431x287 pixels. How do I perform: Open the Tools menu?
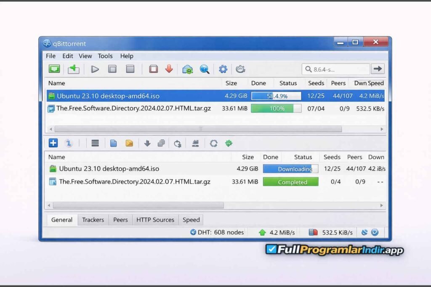coord(105,55)
